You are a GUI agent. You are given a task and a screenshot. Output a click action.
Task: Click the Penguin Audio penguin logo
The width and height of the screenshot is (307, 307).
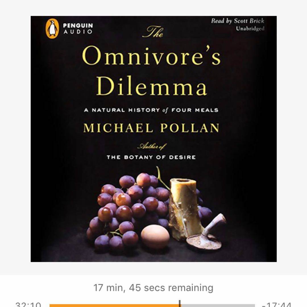[52, 29]
